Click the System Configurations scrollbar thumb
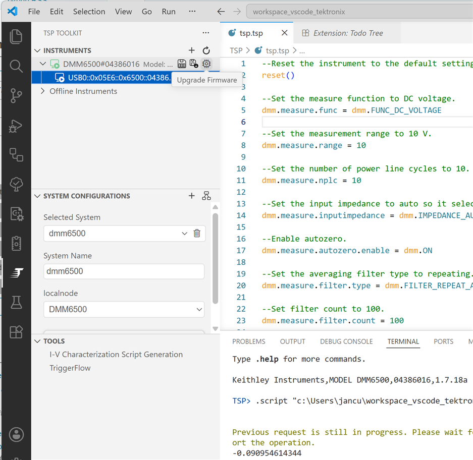 (215, 258)
